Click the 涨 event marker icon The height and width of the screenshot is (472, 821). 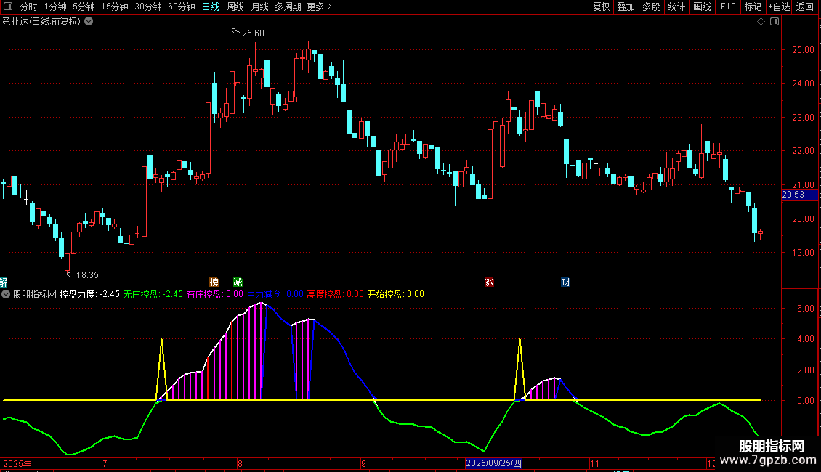(489, 282)
